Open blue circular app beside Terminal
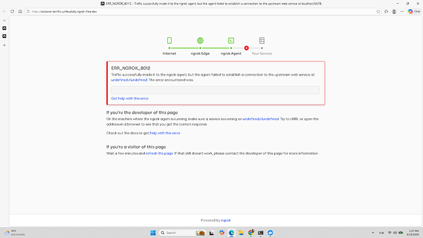 point(270,232)
